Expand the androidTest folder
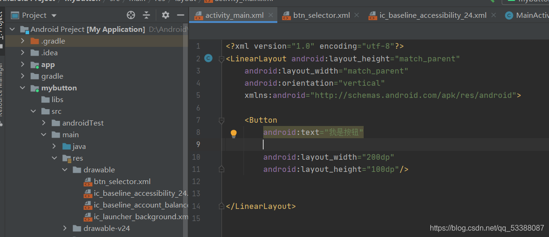Viewport: 549px width, 237px height. pyautogui.click(x=44, y=123)
